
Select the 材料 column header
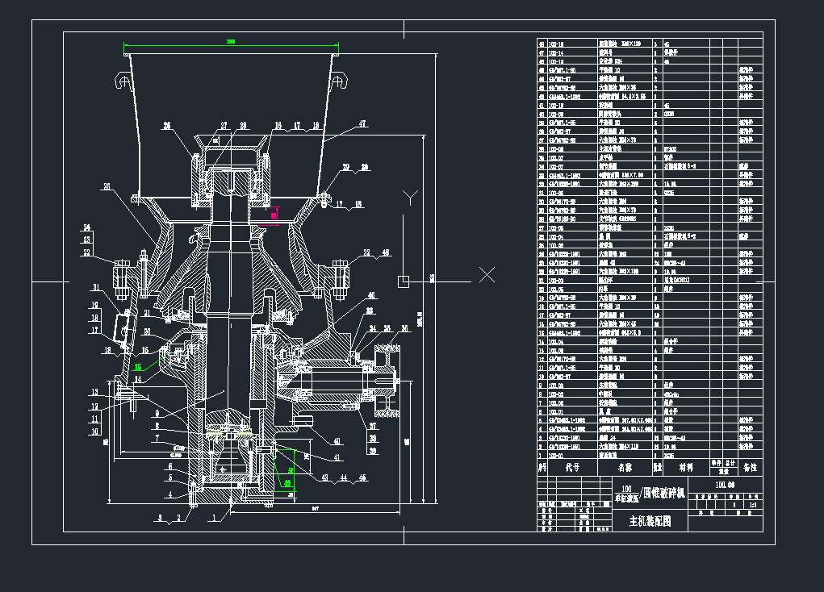point(686,467)
